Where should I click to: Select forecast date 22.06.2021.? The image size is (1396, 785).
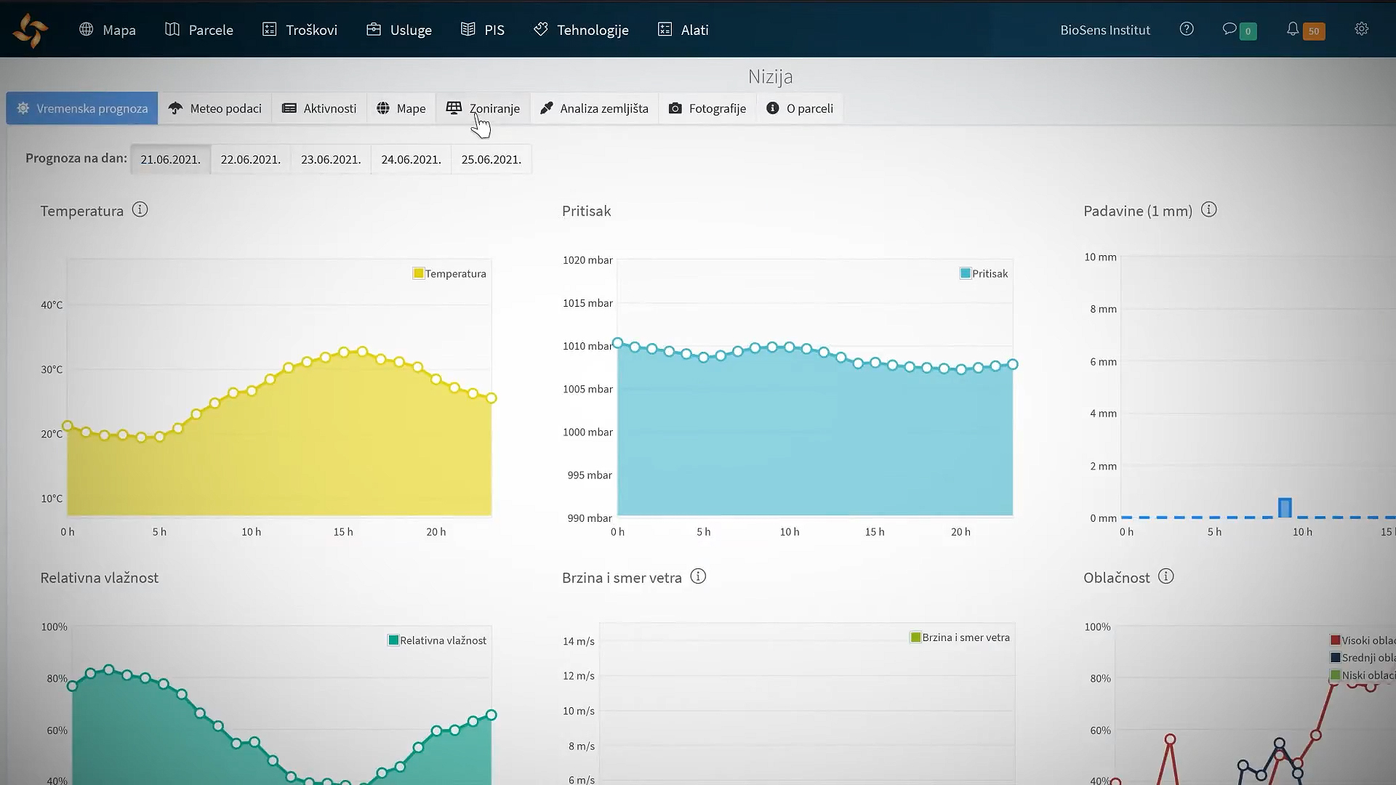251,159
